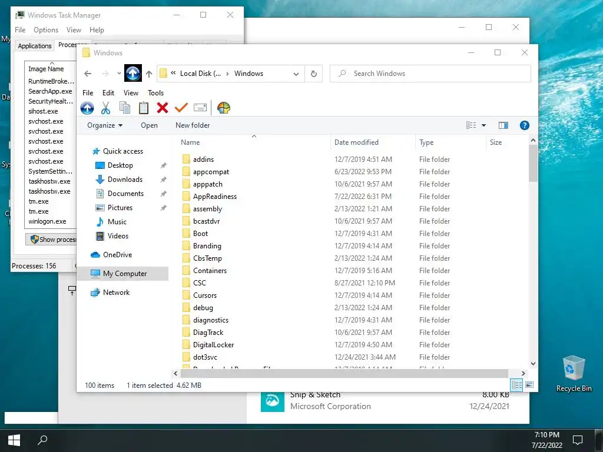Open Classic Explorer settings shell icon
This screenshot has width=603, height=452.
point(223,108)
